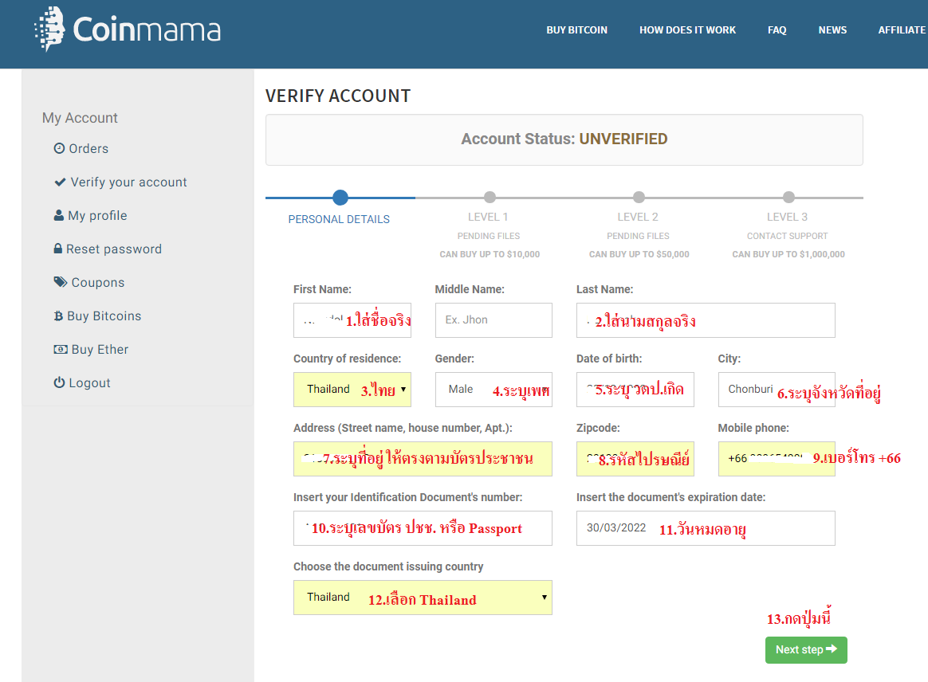Click the green Next step button

[806, 649]
